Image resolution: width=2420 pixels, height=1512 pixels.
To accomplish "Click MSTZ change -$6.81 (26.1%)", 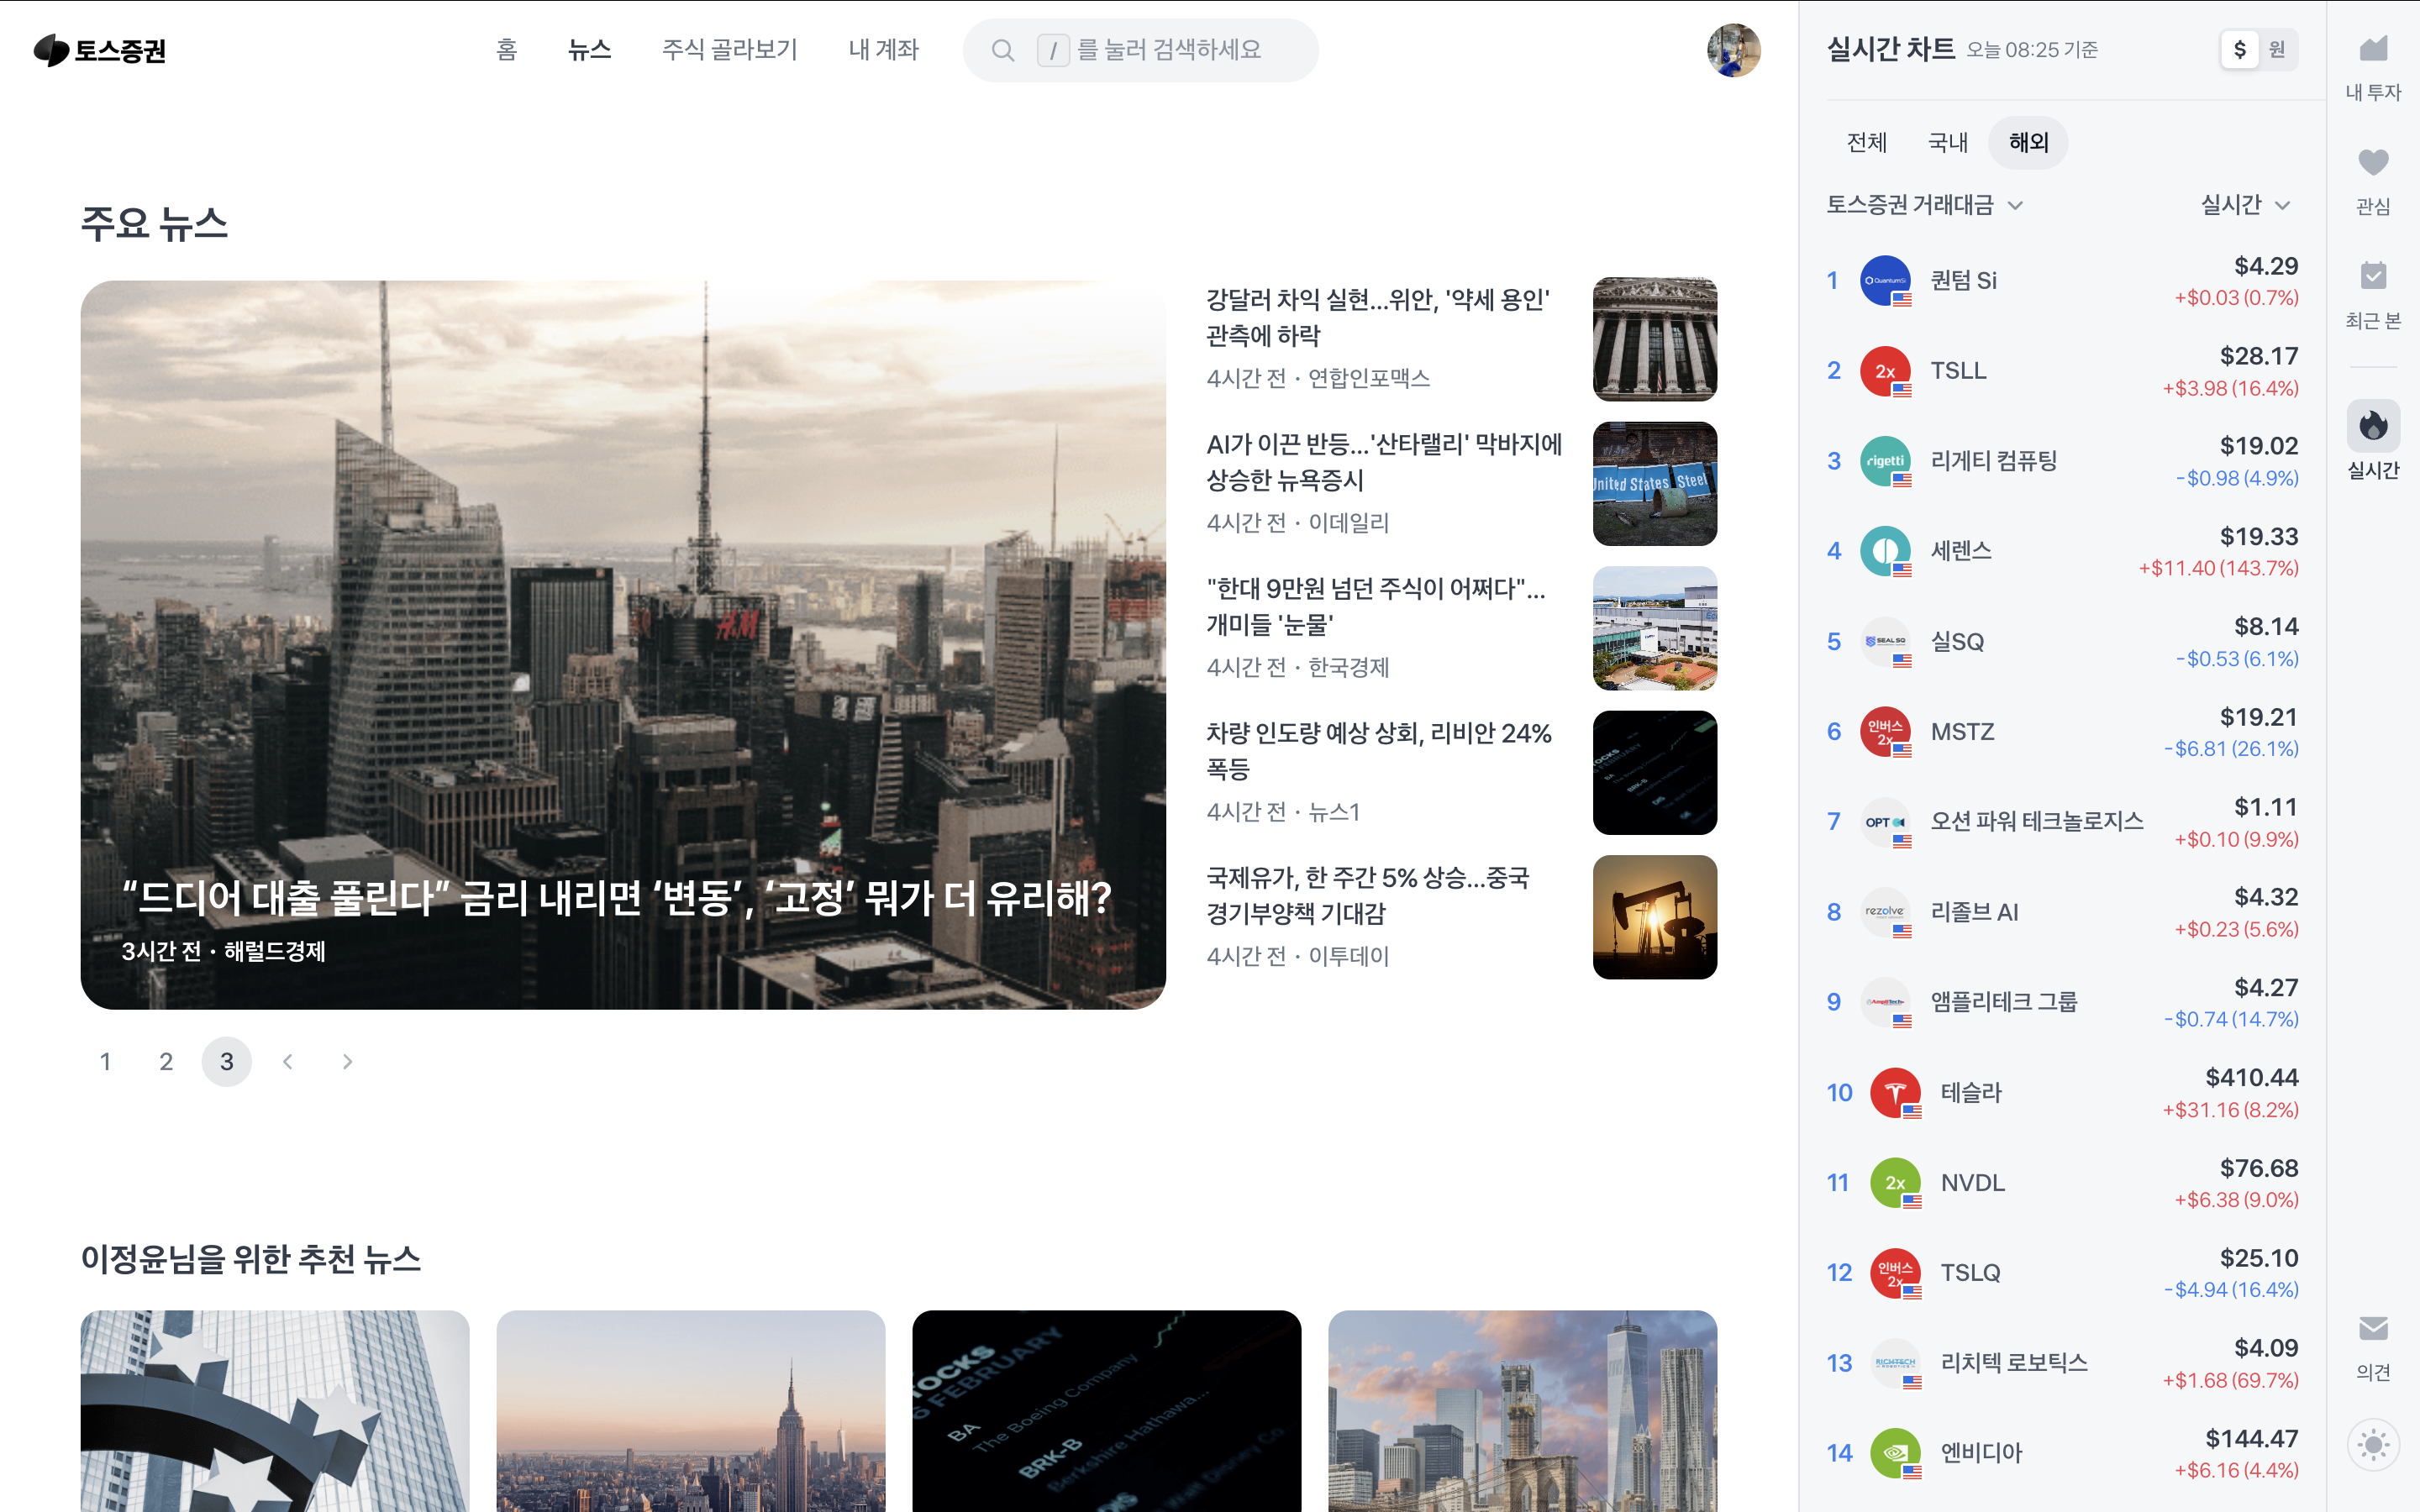I will pyautogui.click(x=2231, y=749).
